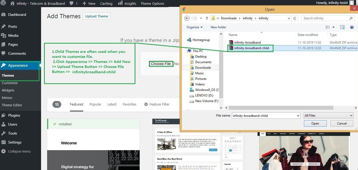Open the Customize submenu link
The height and width of the screenshot is (170, 358).
(10, 83)
